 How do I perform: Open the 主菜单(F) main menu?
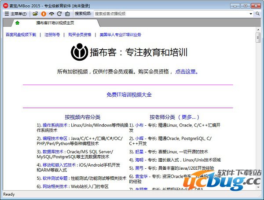click(15, 14)
